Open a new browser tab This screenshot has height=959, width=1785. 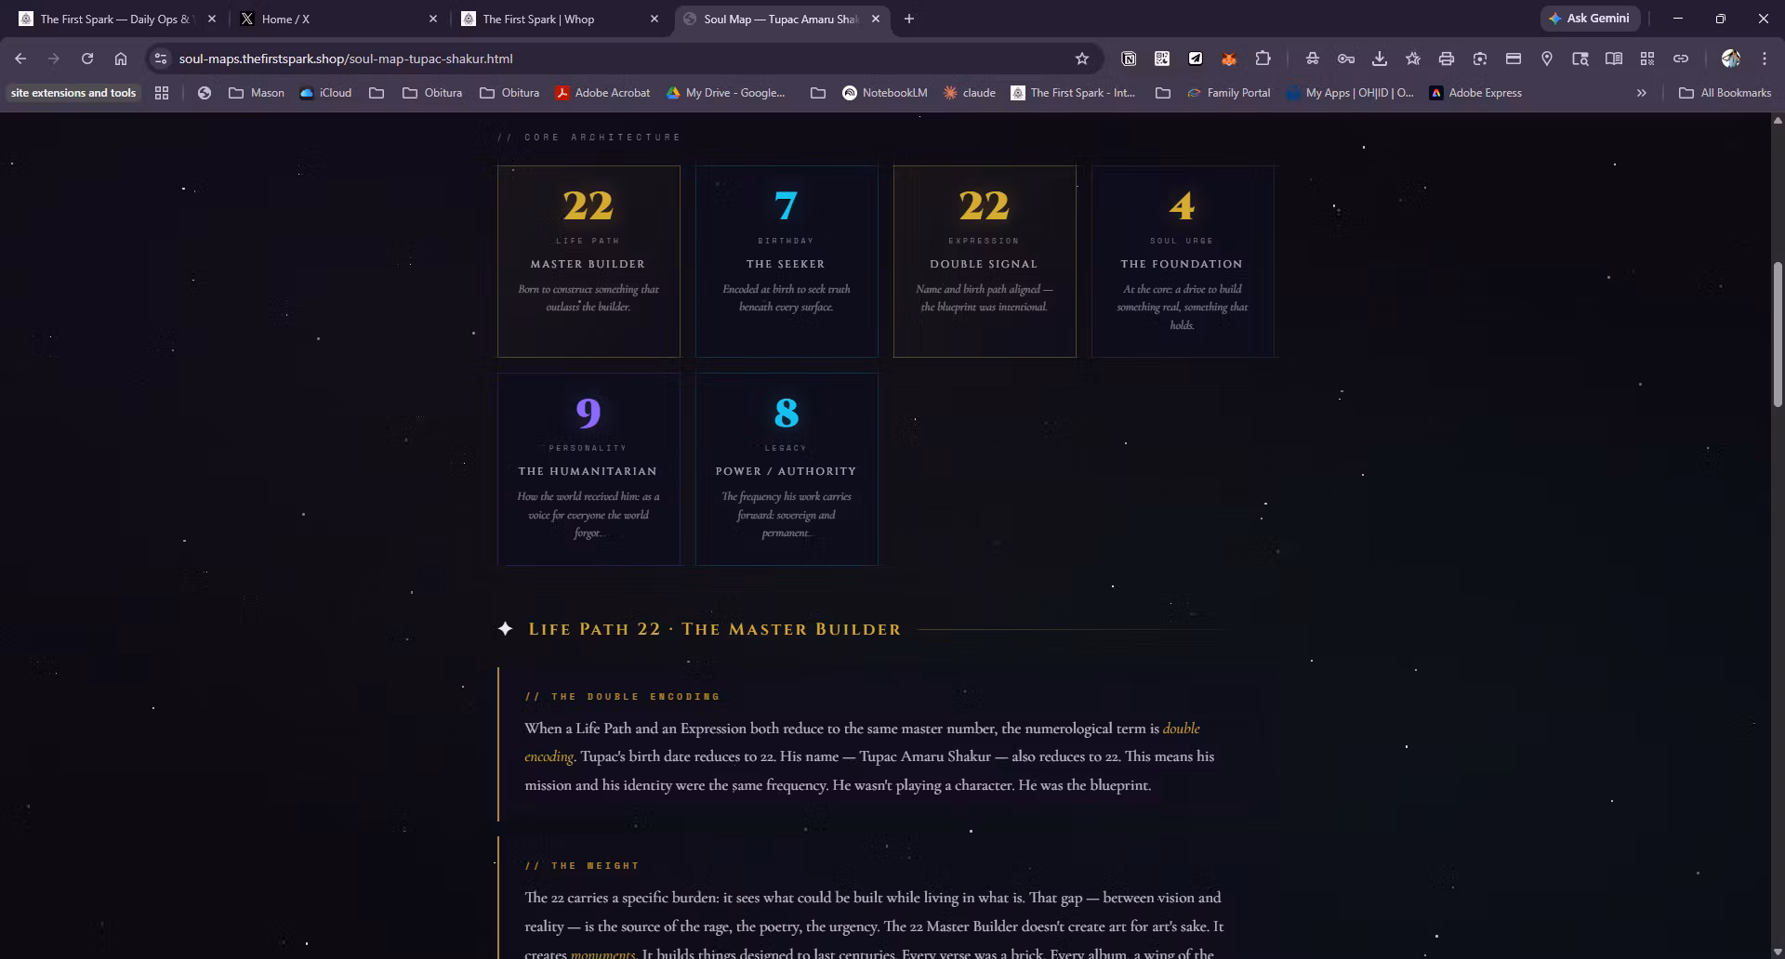909,19
